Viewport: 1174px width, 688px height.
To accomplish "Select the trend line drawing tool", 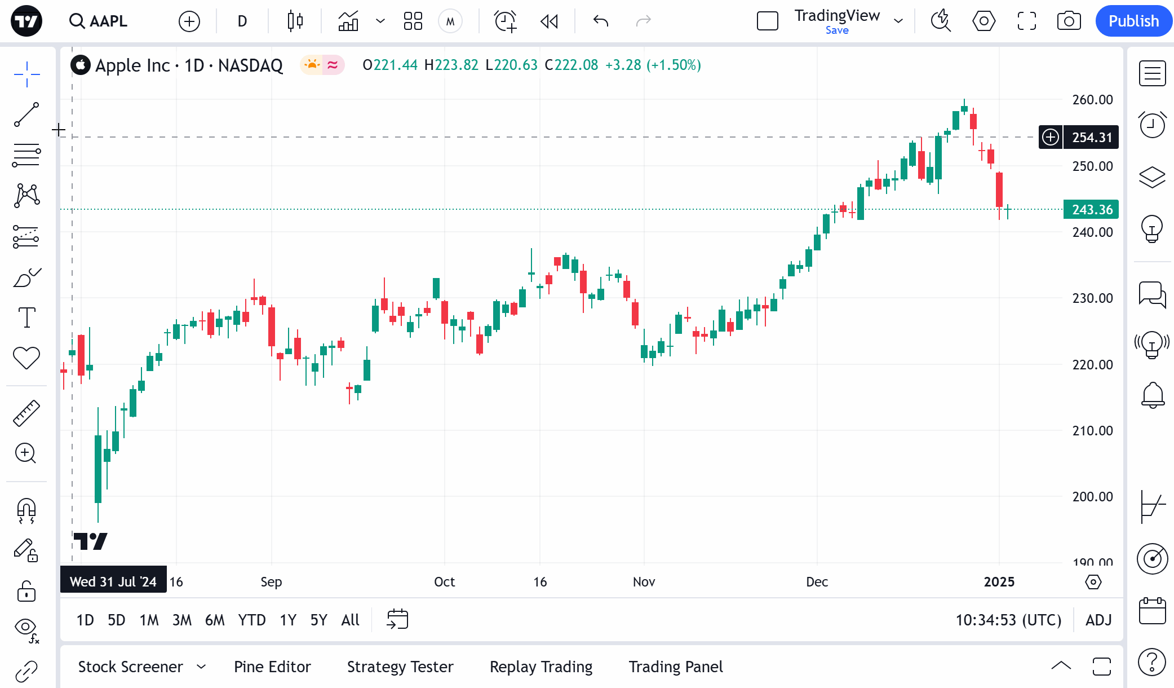I will tap(26, 114).
